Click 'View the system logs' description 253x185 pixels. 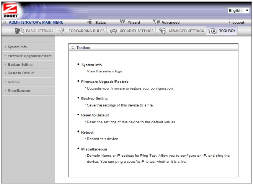(x=105, y=71)
